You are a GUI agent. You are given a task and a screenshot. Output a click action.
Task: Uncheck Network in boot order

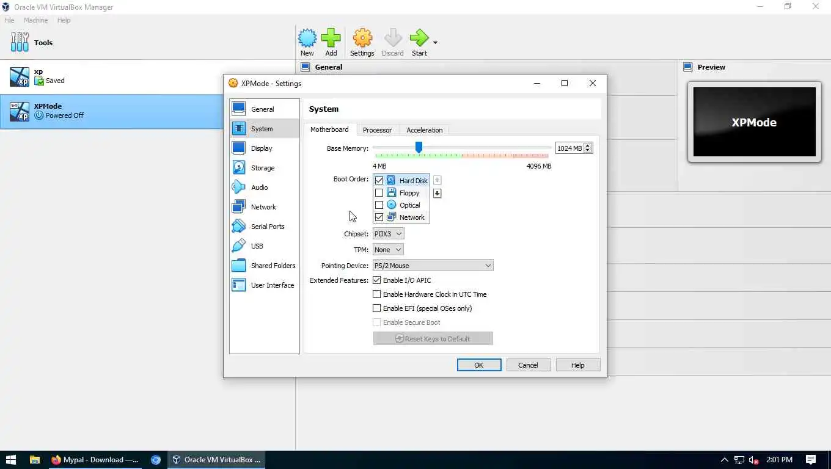click(379, 217)
